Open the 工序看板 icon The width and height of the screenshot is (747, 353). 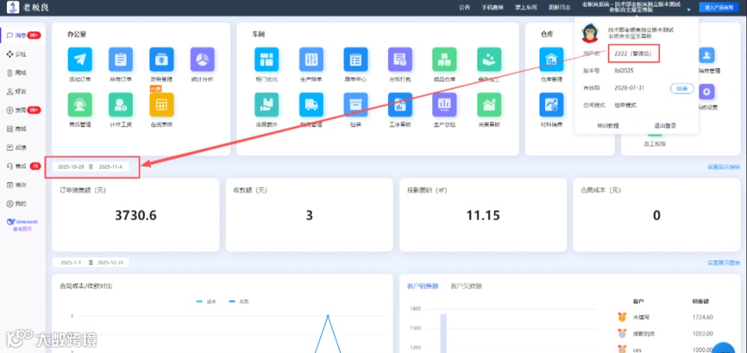tap(400, 105)
